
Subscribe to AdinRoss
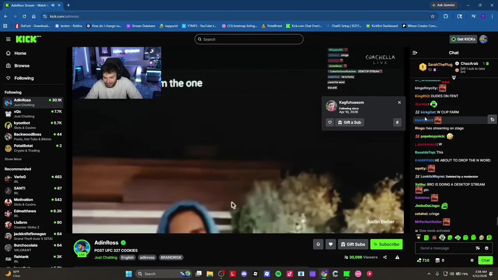pos(386,244)
